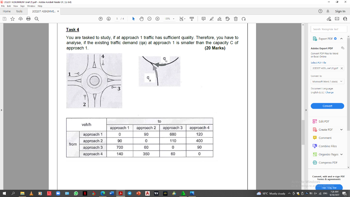Click the Sign In button
Screen dimensions: 350x197
coord(340,11)
